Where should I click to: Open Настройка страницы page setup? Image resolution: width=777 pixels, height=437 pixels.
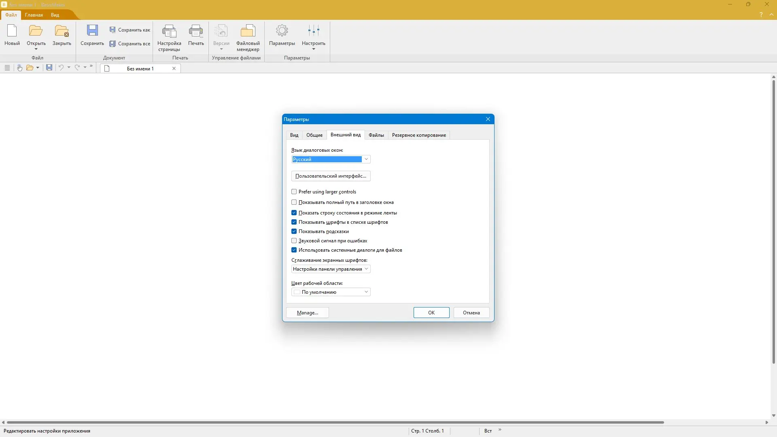169,32
